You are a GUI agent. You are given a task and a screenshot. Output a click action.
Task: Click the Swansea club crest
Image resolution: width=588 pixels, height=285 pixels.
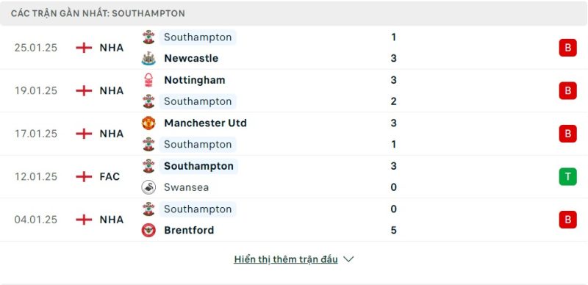[148, 187]
